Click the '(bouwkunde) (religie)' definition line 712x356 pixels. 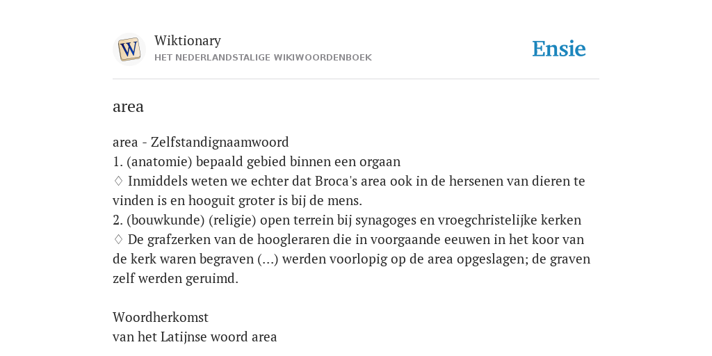coord(347,220)
